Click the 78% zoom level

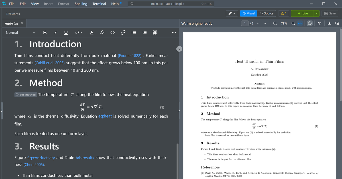coord(284,24)
